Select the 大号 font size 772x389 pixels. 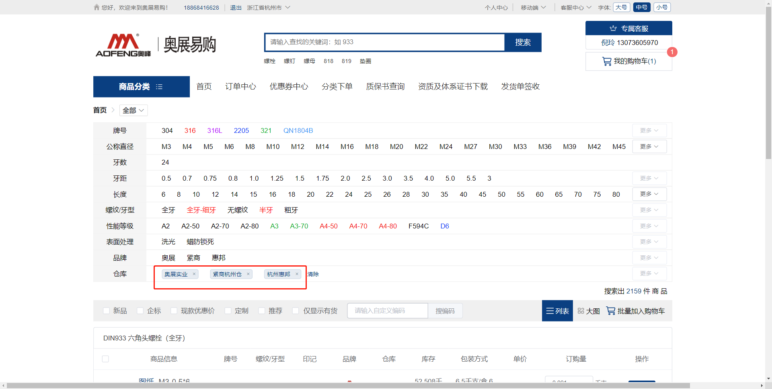[621, 7]
